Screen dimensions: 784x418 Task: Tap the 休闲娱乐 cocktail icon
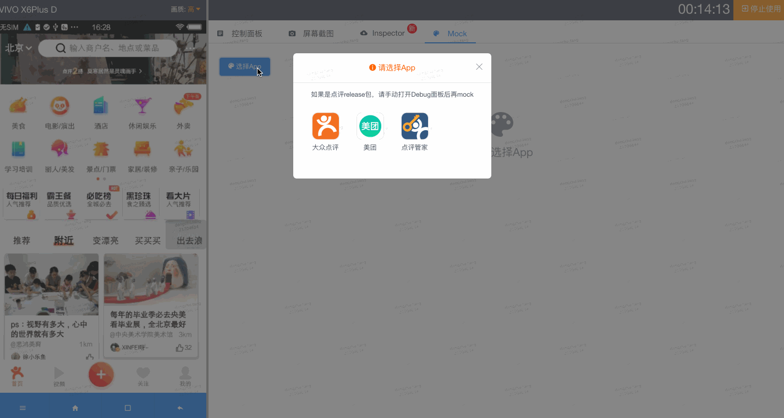[x=142, y=105]
